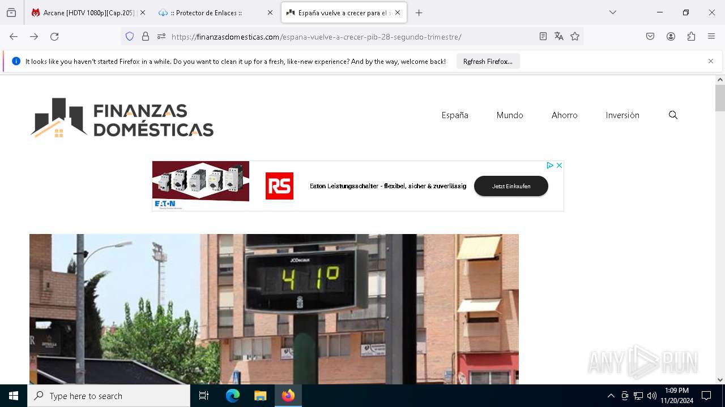Click the scrollbar up arrow
Image resolution: width=725 pixels, height=407 pixels.
click(720, 80)
